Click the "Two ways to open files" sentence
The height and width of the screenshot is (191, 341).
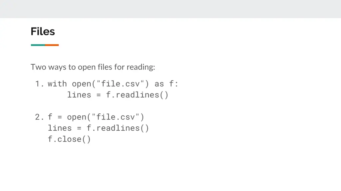93,67
